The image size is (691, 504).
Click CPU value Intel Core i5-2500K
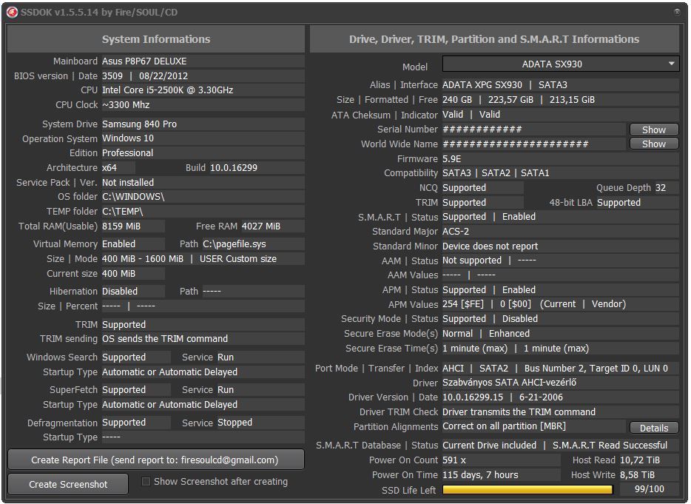click(168, 90)
